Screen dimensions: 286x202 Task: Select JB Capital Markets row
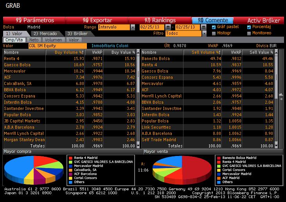(x=70, y=121)
